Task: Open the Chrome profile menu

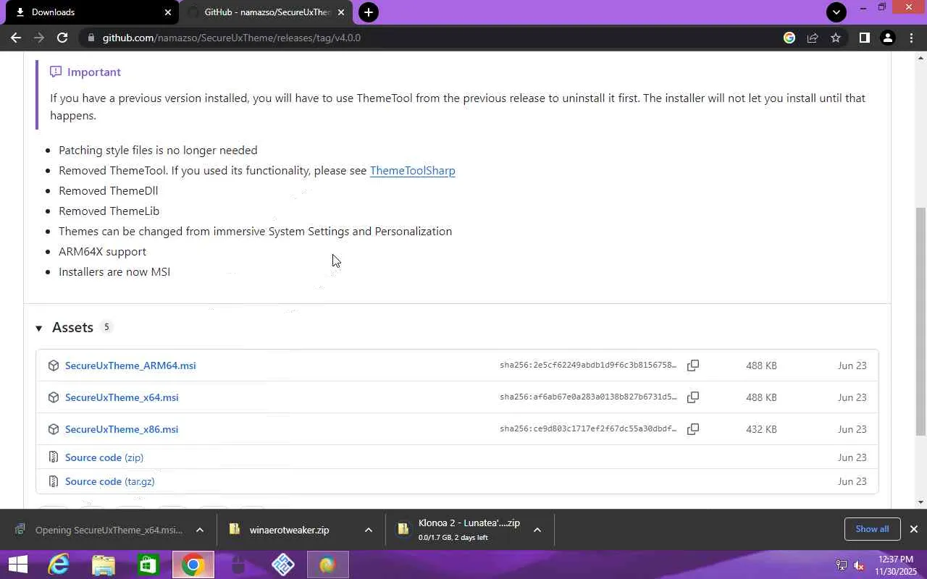Action: coord(887,38)
